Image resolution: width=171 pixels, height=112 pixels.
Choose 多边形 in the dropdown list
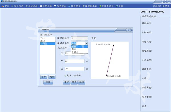[x=79, y=52]
